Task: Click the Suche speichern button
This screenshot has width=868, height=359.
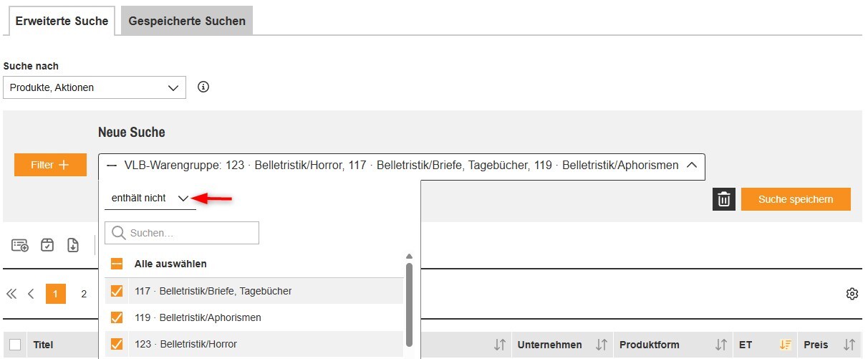Action: tap(796, 199)
